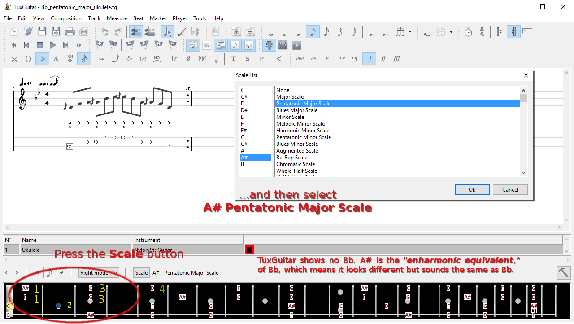
Task: Expand the tuplet division dropdown arrow
Action: [x=410, y=32]
